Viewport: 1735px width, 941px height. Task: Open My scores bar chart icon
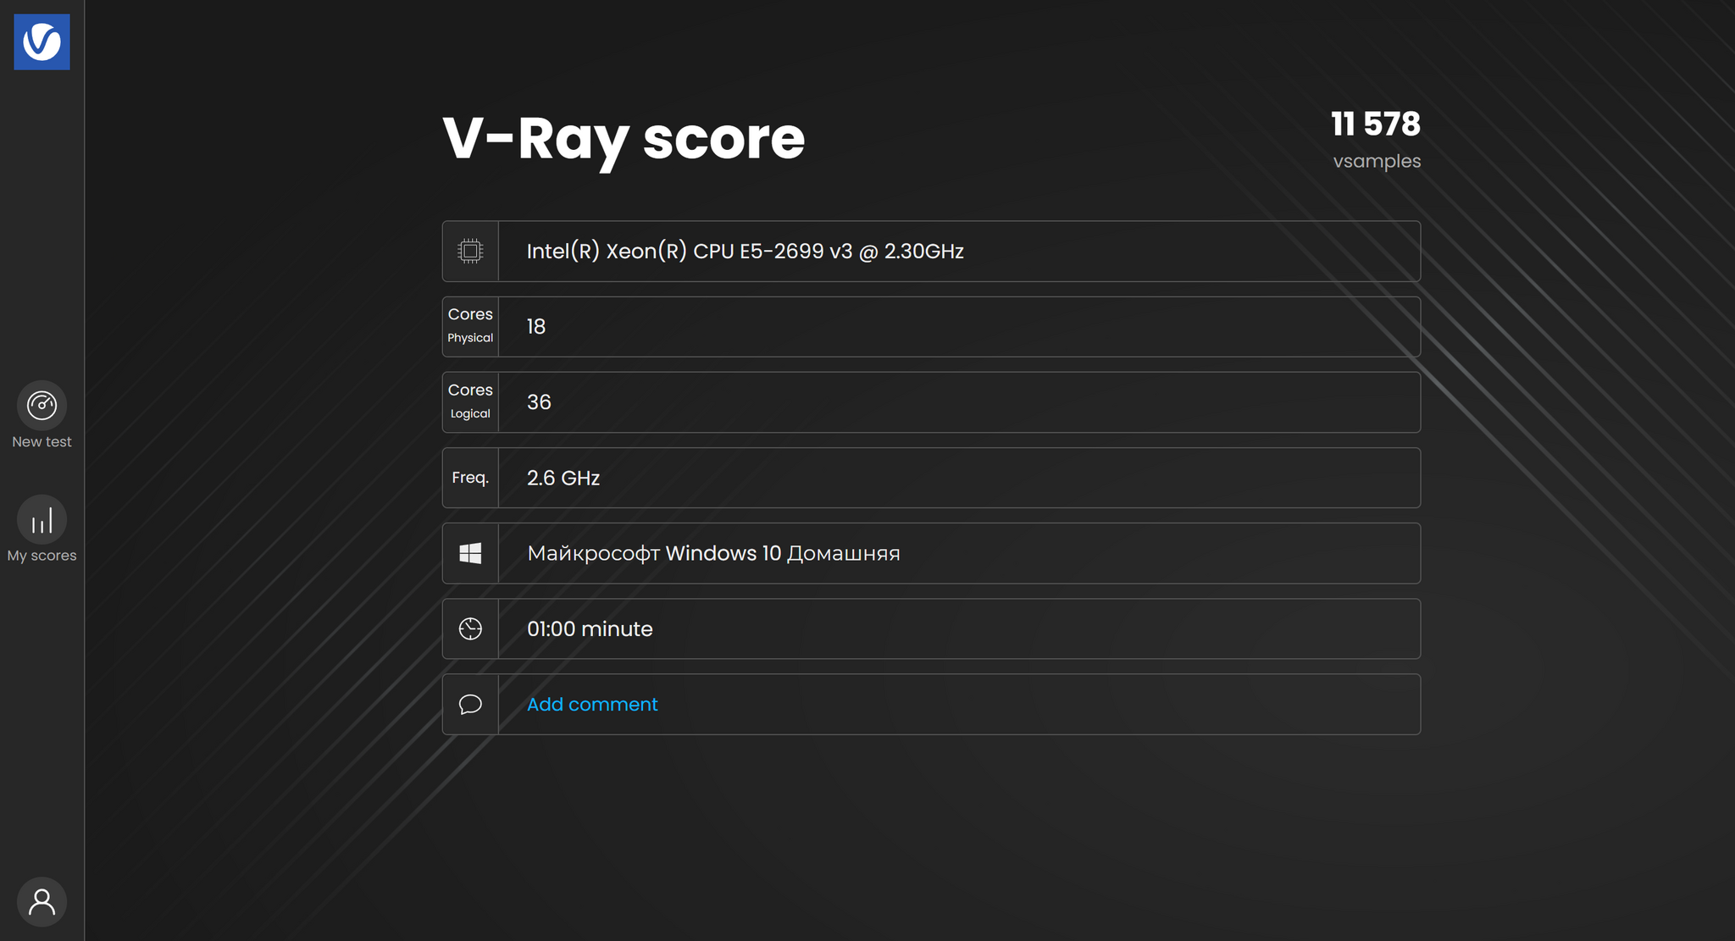coord(42,519)
